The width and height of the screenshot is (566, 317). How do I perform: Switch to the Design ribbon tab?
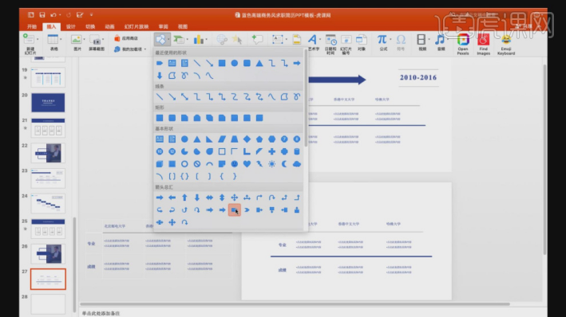(x=71, y=26)
